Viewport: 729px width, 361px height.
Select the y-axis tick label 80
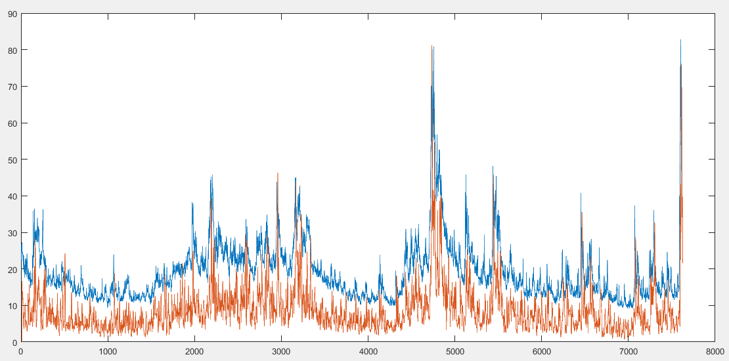point(13,50)
